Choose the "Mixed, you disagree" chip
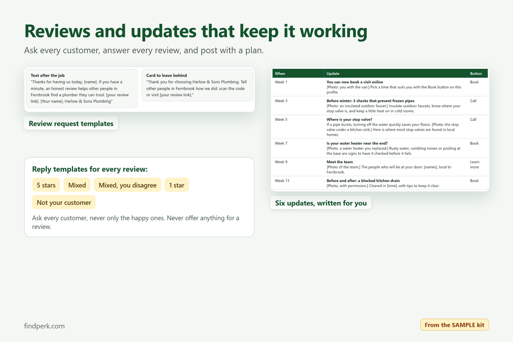Screen dimensions: 513x342 pyautogui.click(x=127, y=185)
